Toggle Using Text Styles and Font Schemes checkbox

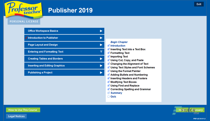tap(109, 67)
